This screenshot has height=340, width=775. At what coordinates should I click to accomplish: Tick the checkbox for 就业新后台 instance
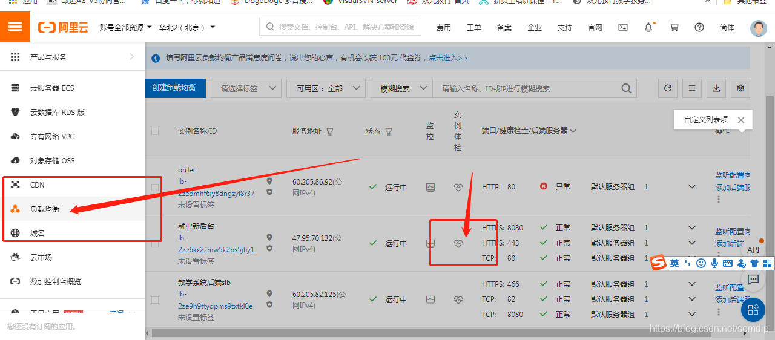(155, 244)
